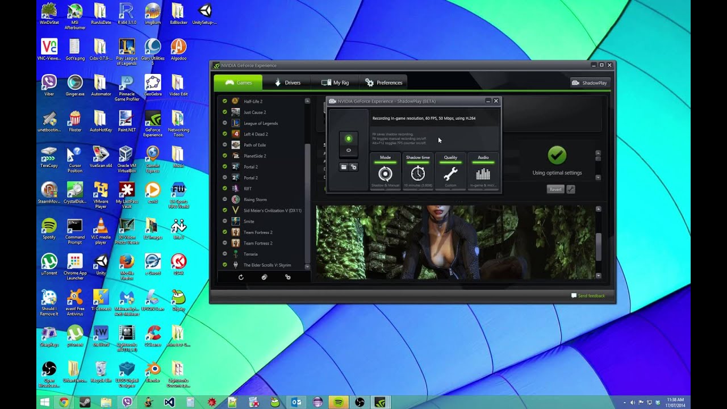Click the optimize all games icon
727x409 pixels.
coord(264,277)
